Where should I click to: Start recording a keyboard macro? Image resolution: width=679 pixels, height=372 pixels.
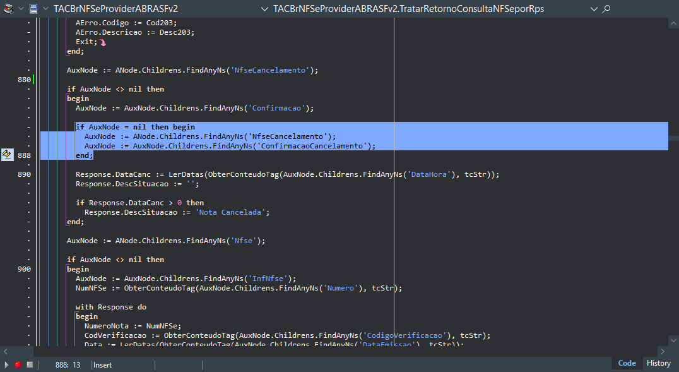tap(18, 364)
